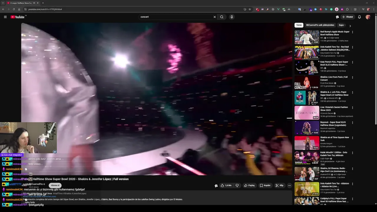The height and width of the screenshot is (212, 377).
Task: Open options for Shakira Live From Paris video
Action: tap(353, 77)
